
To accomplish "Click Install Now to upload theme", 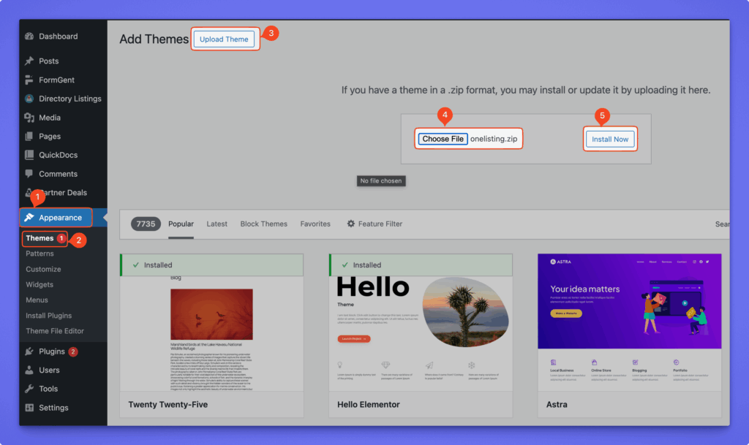I will 610,139.
